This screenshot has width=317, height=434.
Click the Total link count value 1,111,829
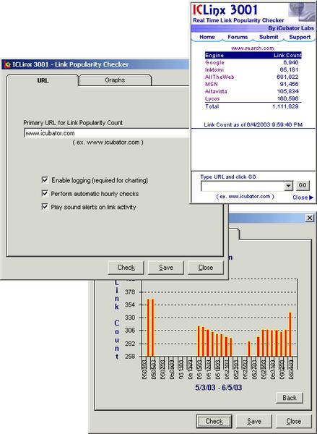click(285, 106)
